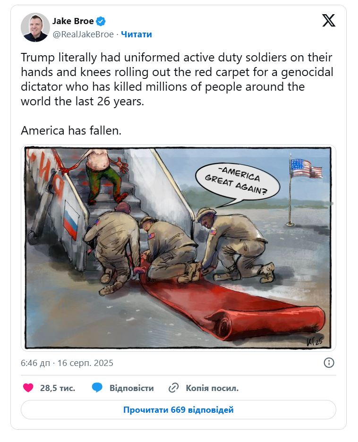Open Jake Broe's profile avatar
The image size is (358, 442).
(x=35, y=27)
